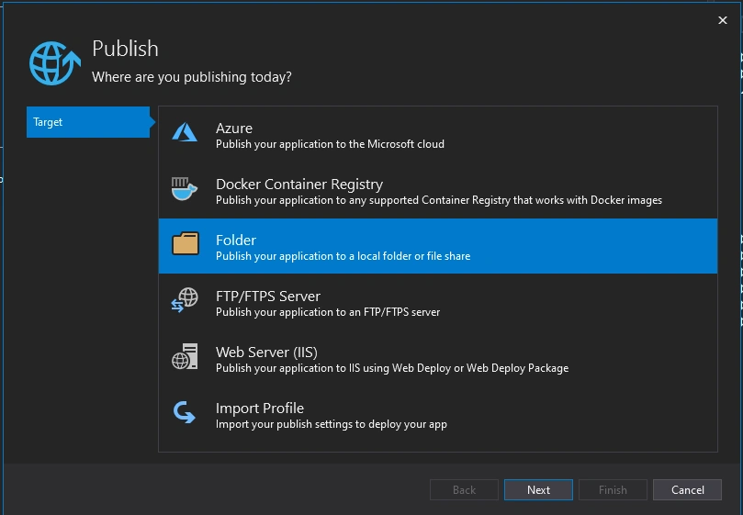743x515 pixels.
Task: Close the Publish dialog with X
Action: click(723, 20)
